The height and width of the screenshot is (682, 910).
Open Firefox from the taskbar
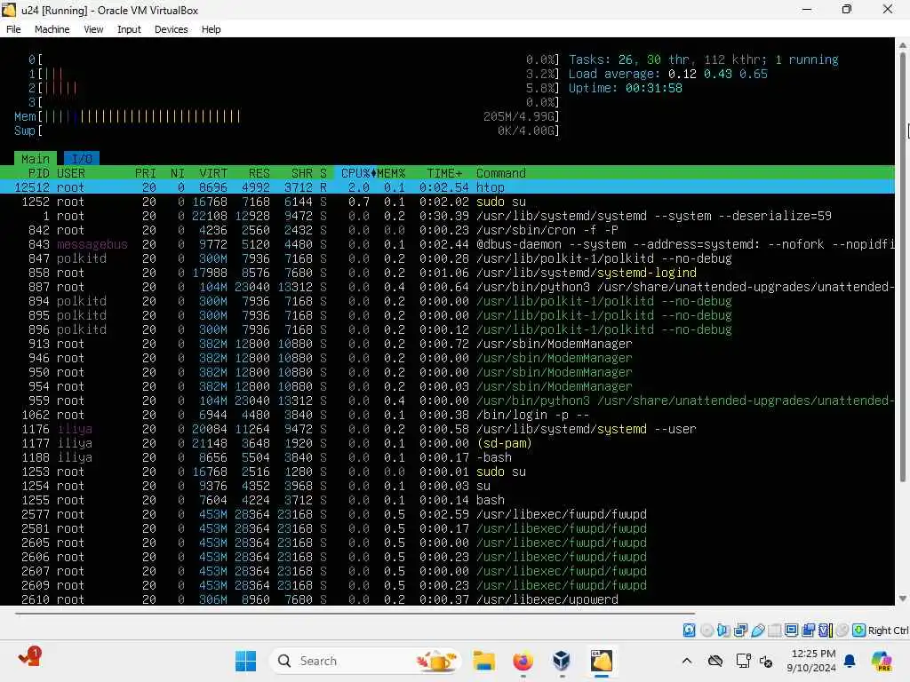(523, 661)
